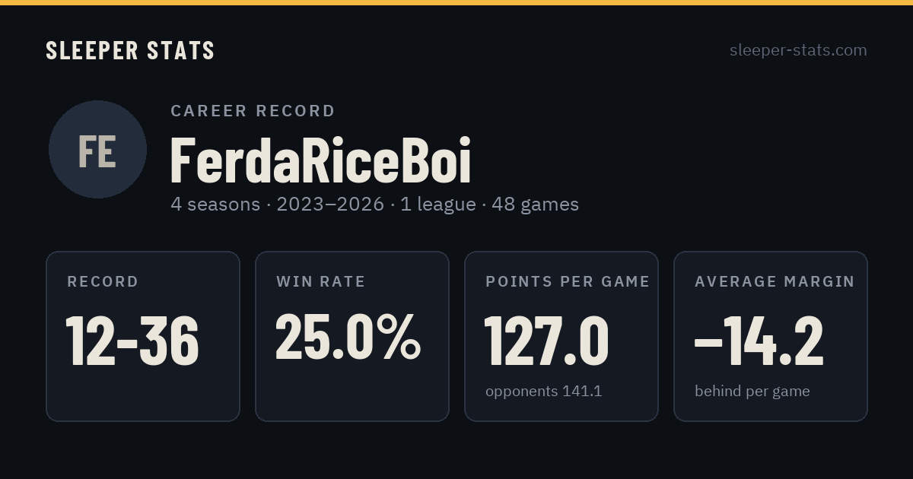913x479 pixels.
Task: Click the opponents 141.1 subtext
Action: [544, 392]
